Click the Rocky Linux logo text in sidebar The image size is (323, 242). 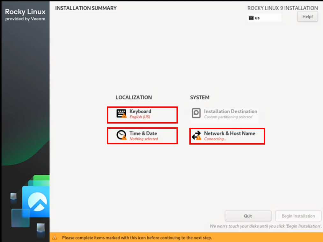(x=25, y=12)
